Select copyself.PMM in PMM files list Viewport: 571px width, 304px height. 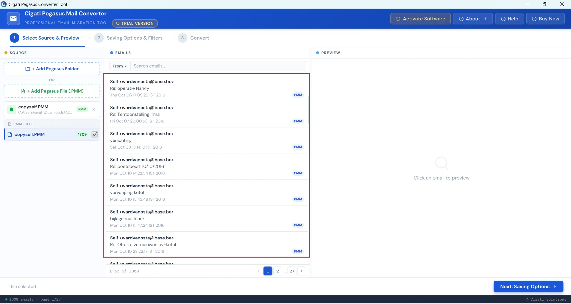pyautogui.click(x=52, y=134)
